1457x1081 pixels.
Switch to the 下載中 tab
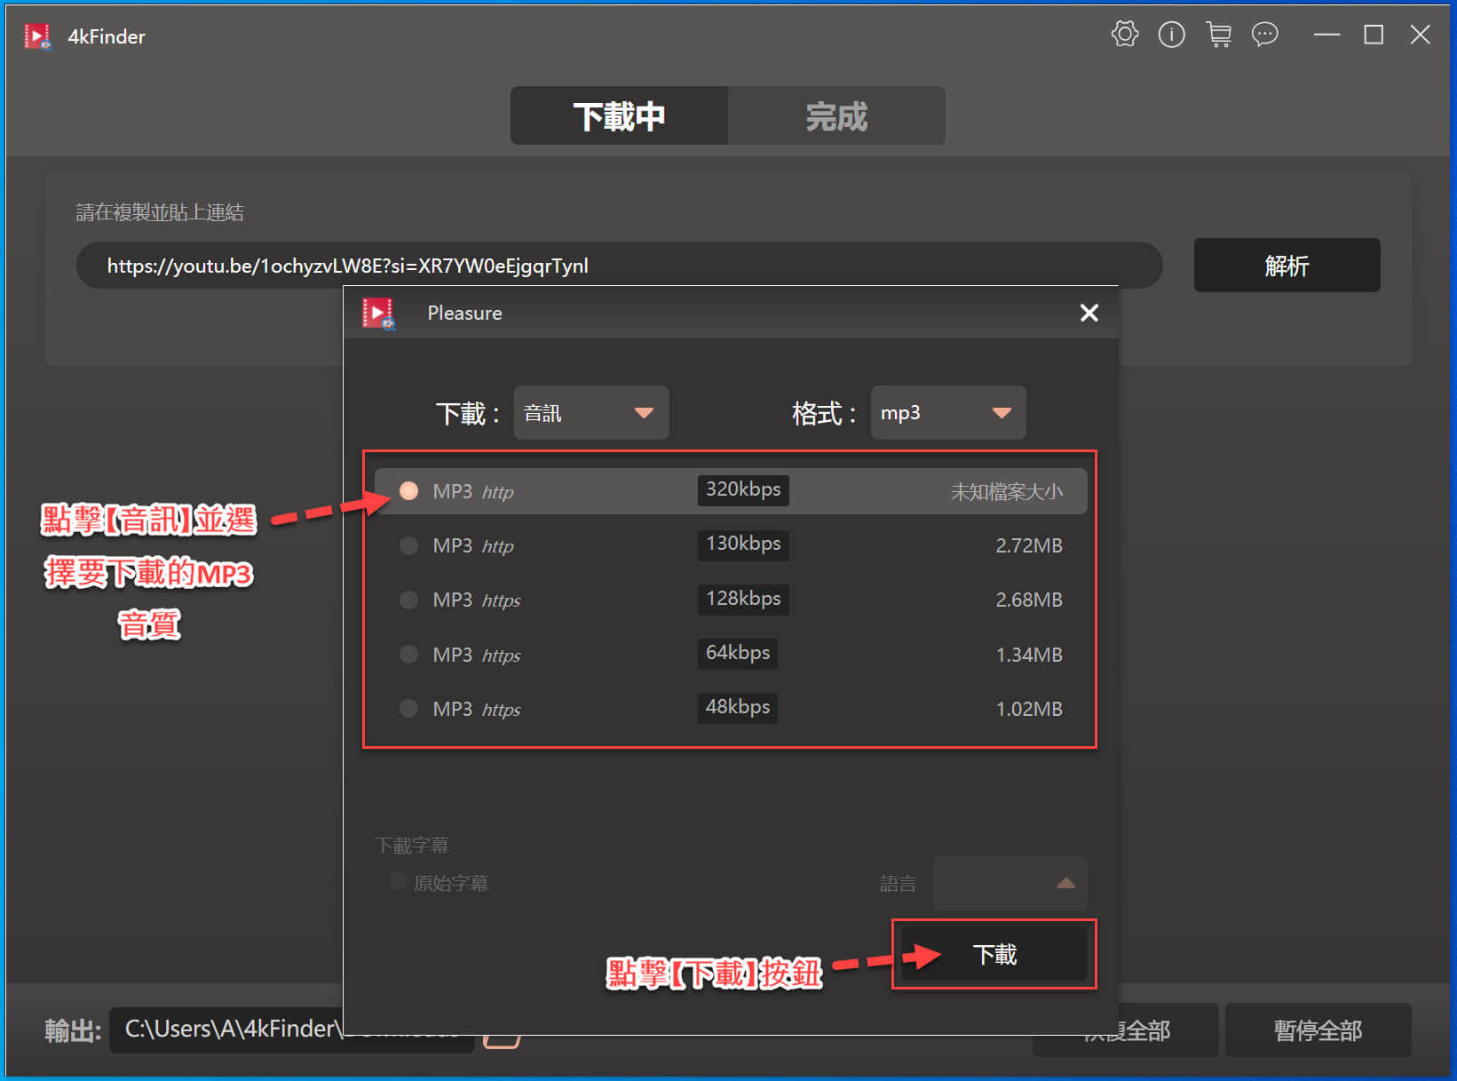point(619,115)
